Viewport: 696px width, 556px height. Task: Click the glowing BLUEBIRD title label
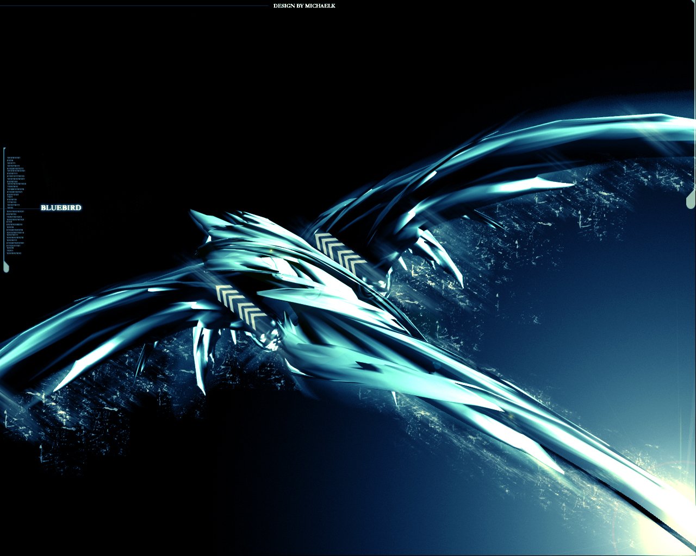point(61,208)
